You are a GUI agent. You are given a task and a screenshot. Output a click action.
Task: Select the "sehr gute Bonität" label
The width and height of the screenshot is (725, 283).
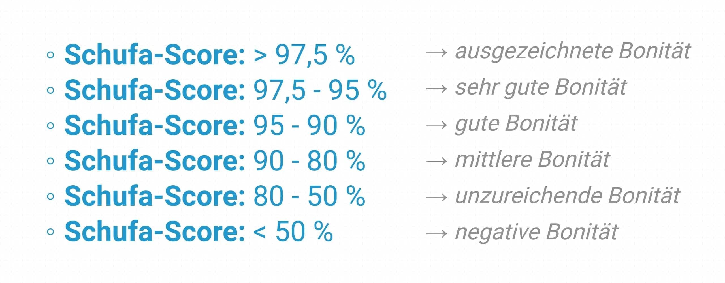pos(541,88)
